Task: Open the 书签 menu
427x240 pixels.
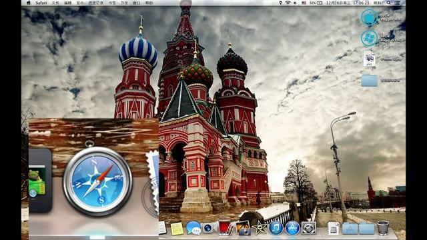Action: [x=112, y=3]
